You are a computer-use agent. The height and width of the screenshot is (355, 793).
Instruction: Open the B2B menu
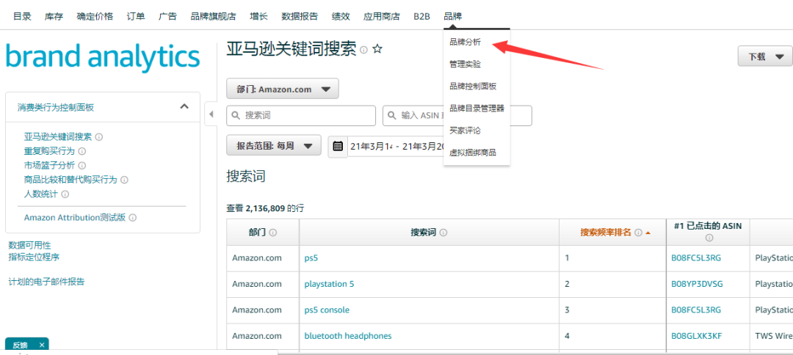(421, 16)
